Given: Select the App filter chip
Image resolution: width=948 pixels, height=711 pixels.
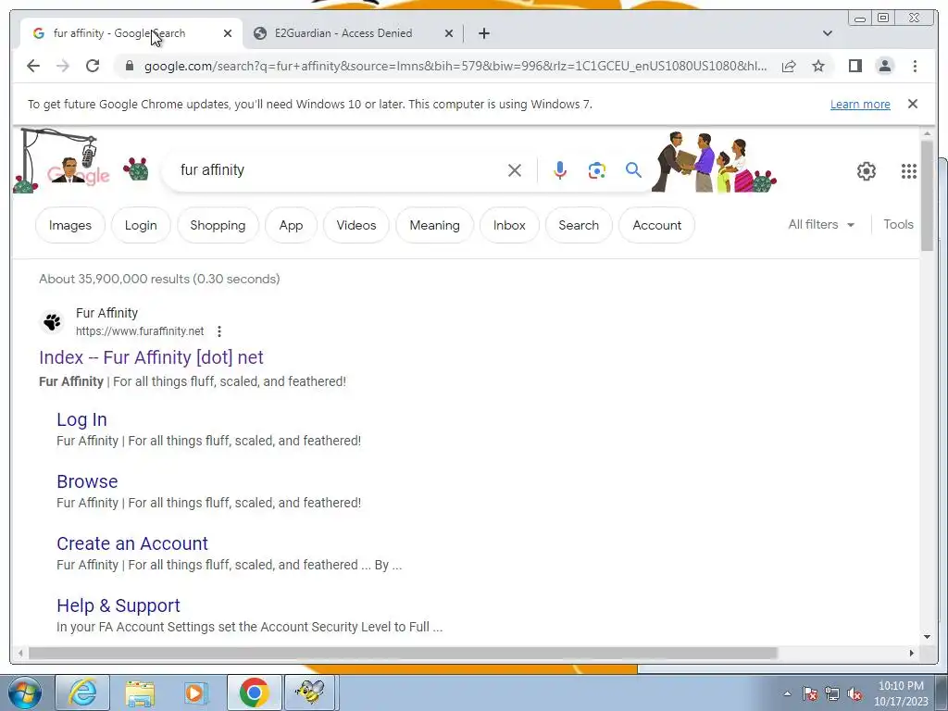Looking at the screenshot, I should [291, 226].
